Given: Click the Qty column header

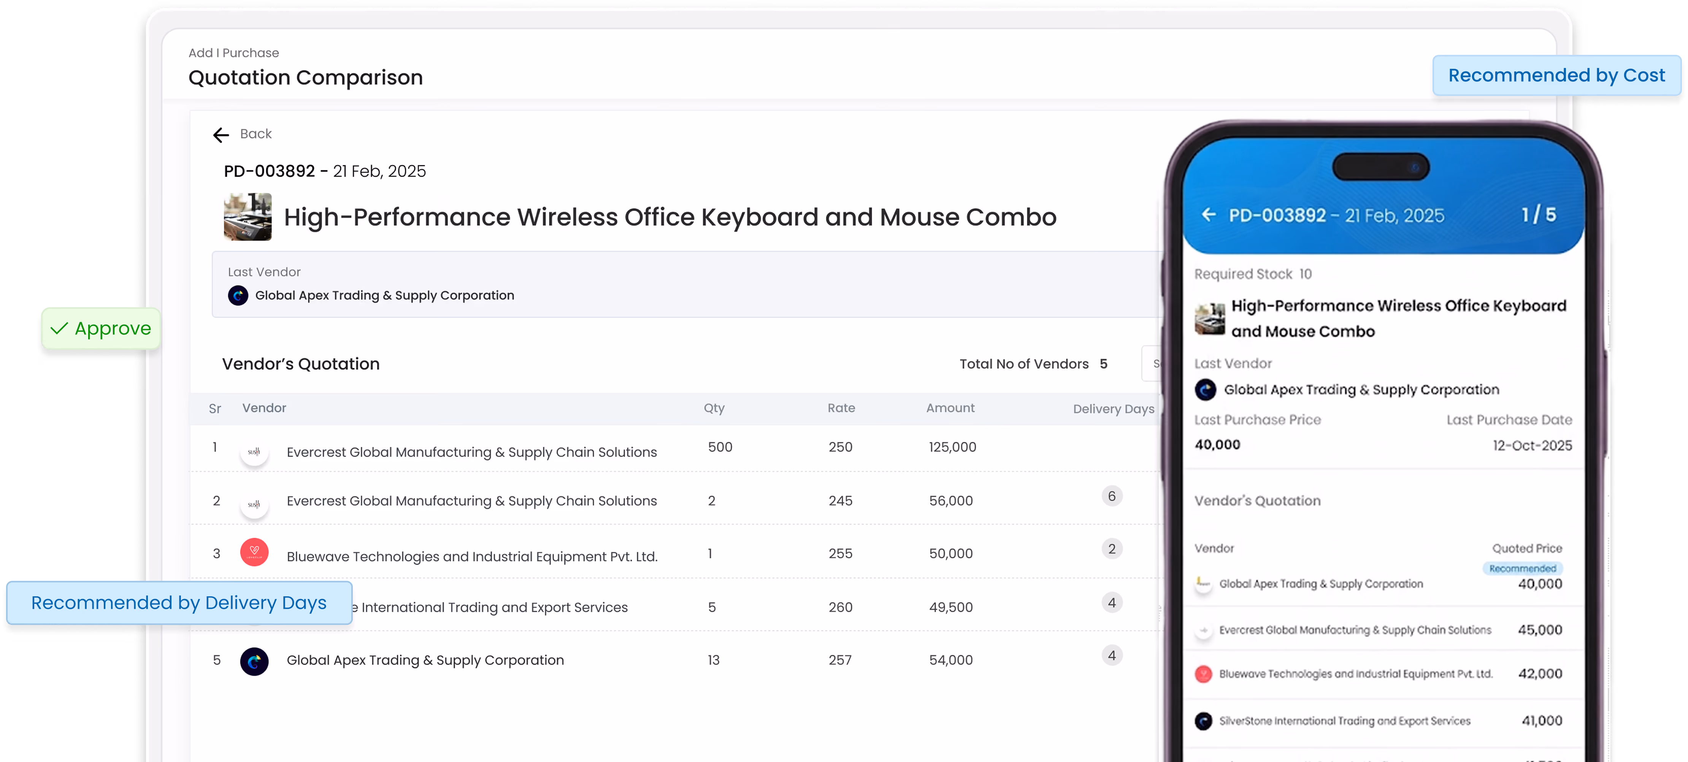Looking at the screenshot, I should [x=714, y=408].
